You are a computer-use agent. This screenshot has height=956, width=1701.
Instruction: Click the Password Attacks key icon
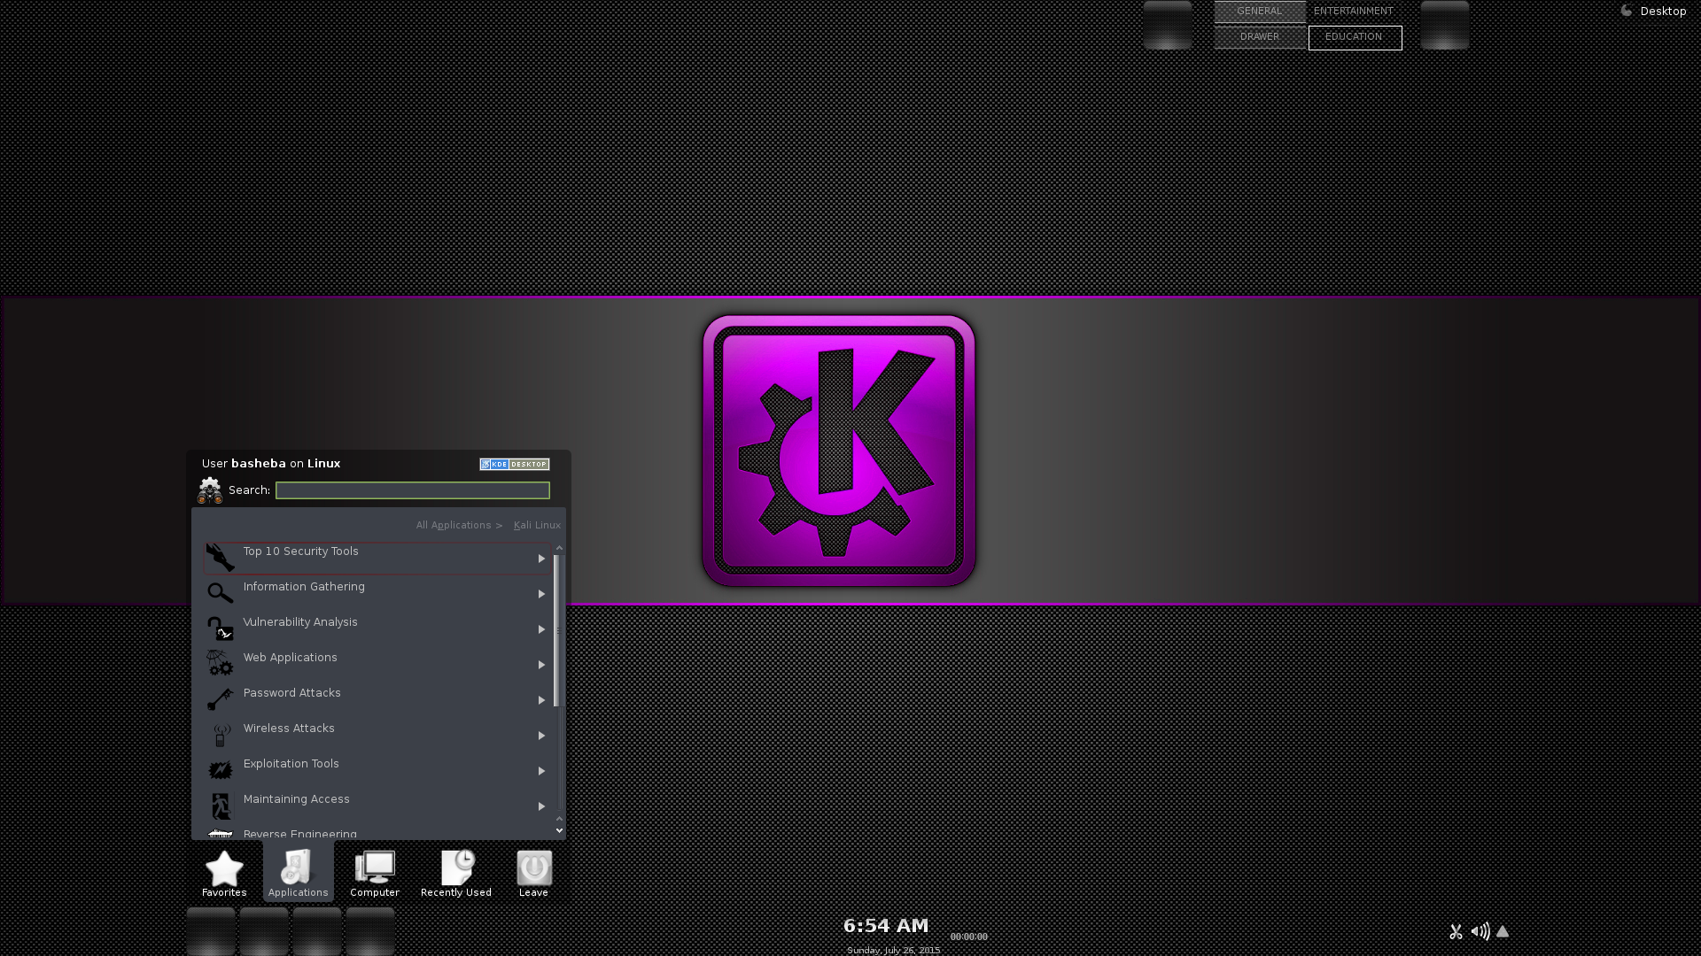(x=220, y=699)
